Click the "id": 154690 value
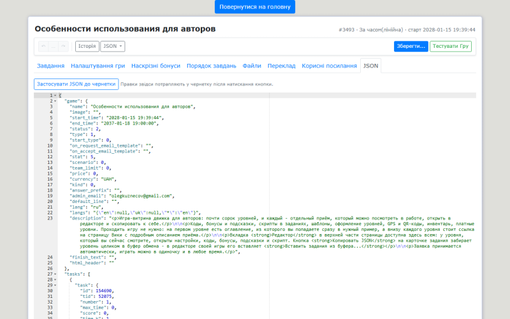Image resolution: width=510 pixels, height=319 pixels. click(x=103, y=291)
